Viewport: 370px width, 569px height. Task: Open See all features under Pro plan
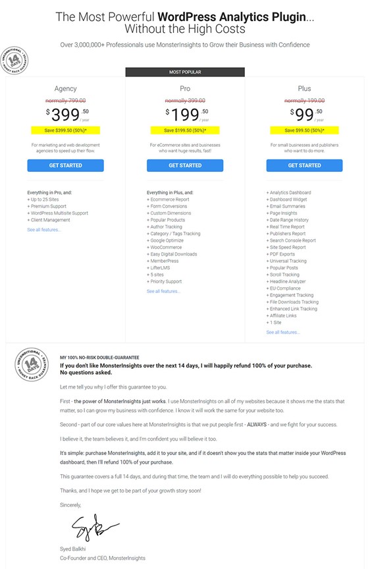click(x=163, y=291)
